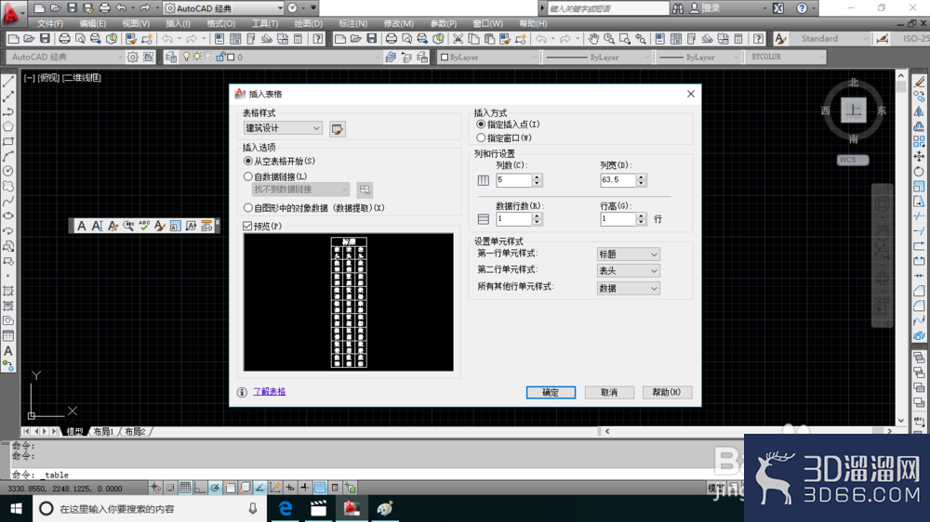930x522 pixels.
Task: Open the 绘图(D) menu
Action: tap(309, 24)
